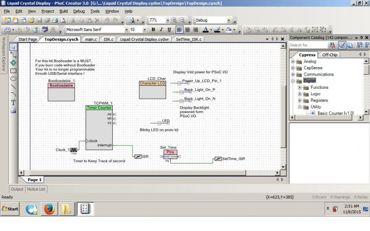This screenshot has width=370, height=231.
Task: Set text alignment to right
Action: coord(195,30)
